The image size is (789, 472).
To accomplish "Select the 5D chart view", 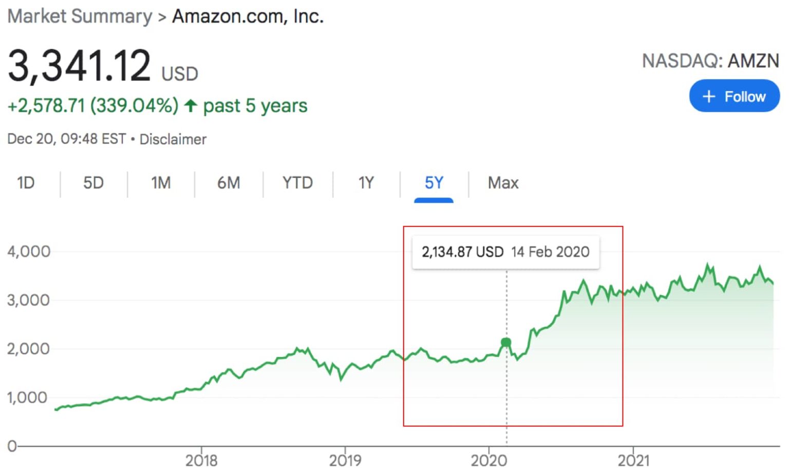I will [x=93, y=183].
